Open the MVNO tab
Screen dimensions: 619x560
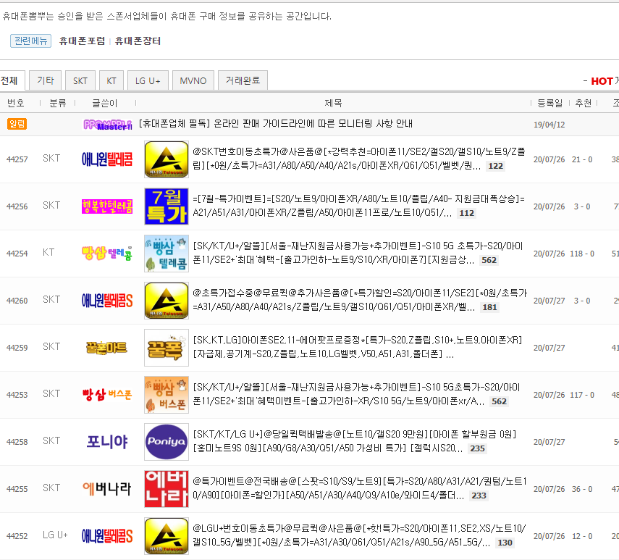coord(193,81)
